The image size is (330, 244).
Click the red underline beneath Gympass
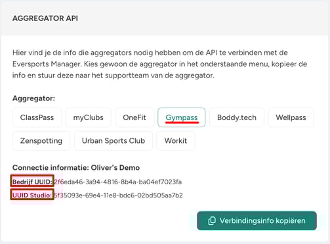[x=182, y=123]
